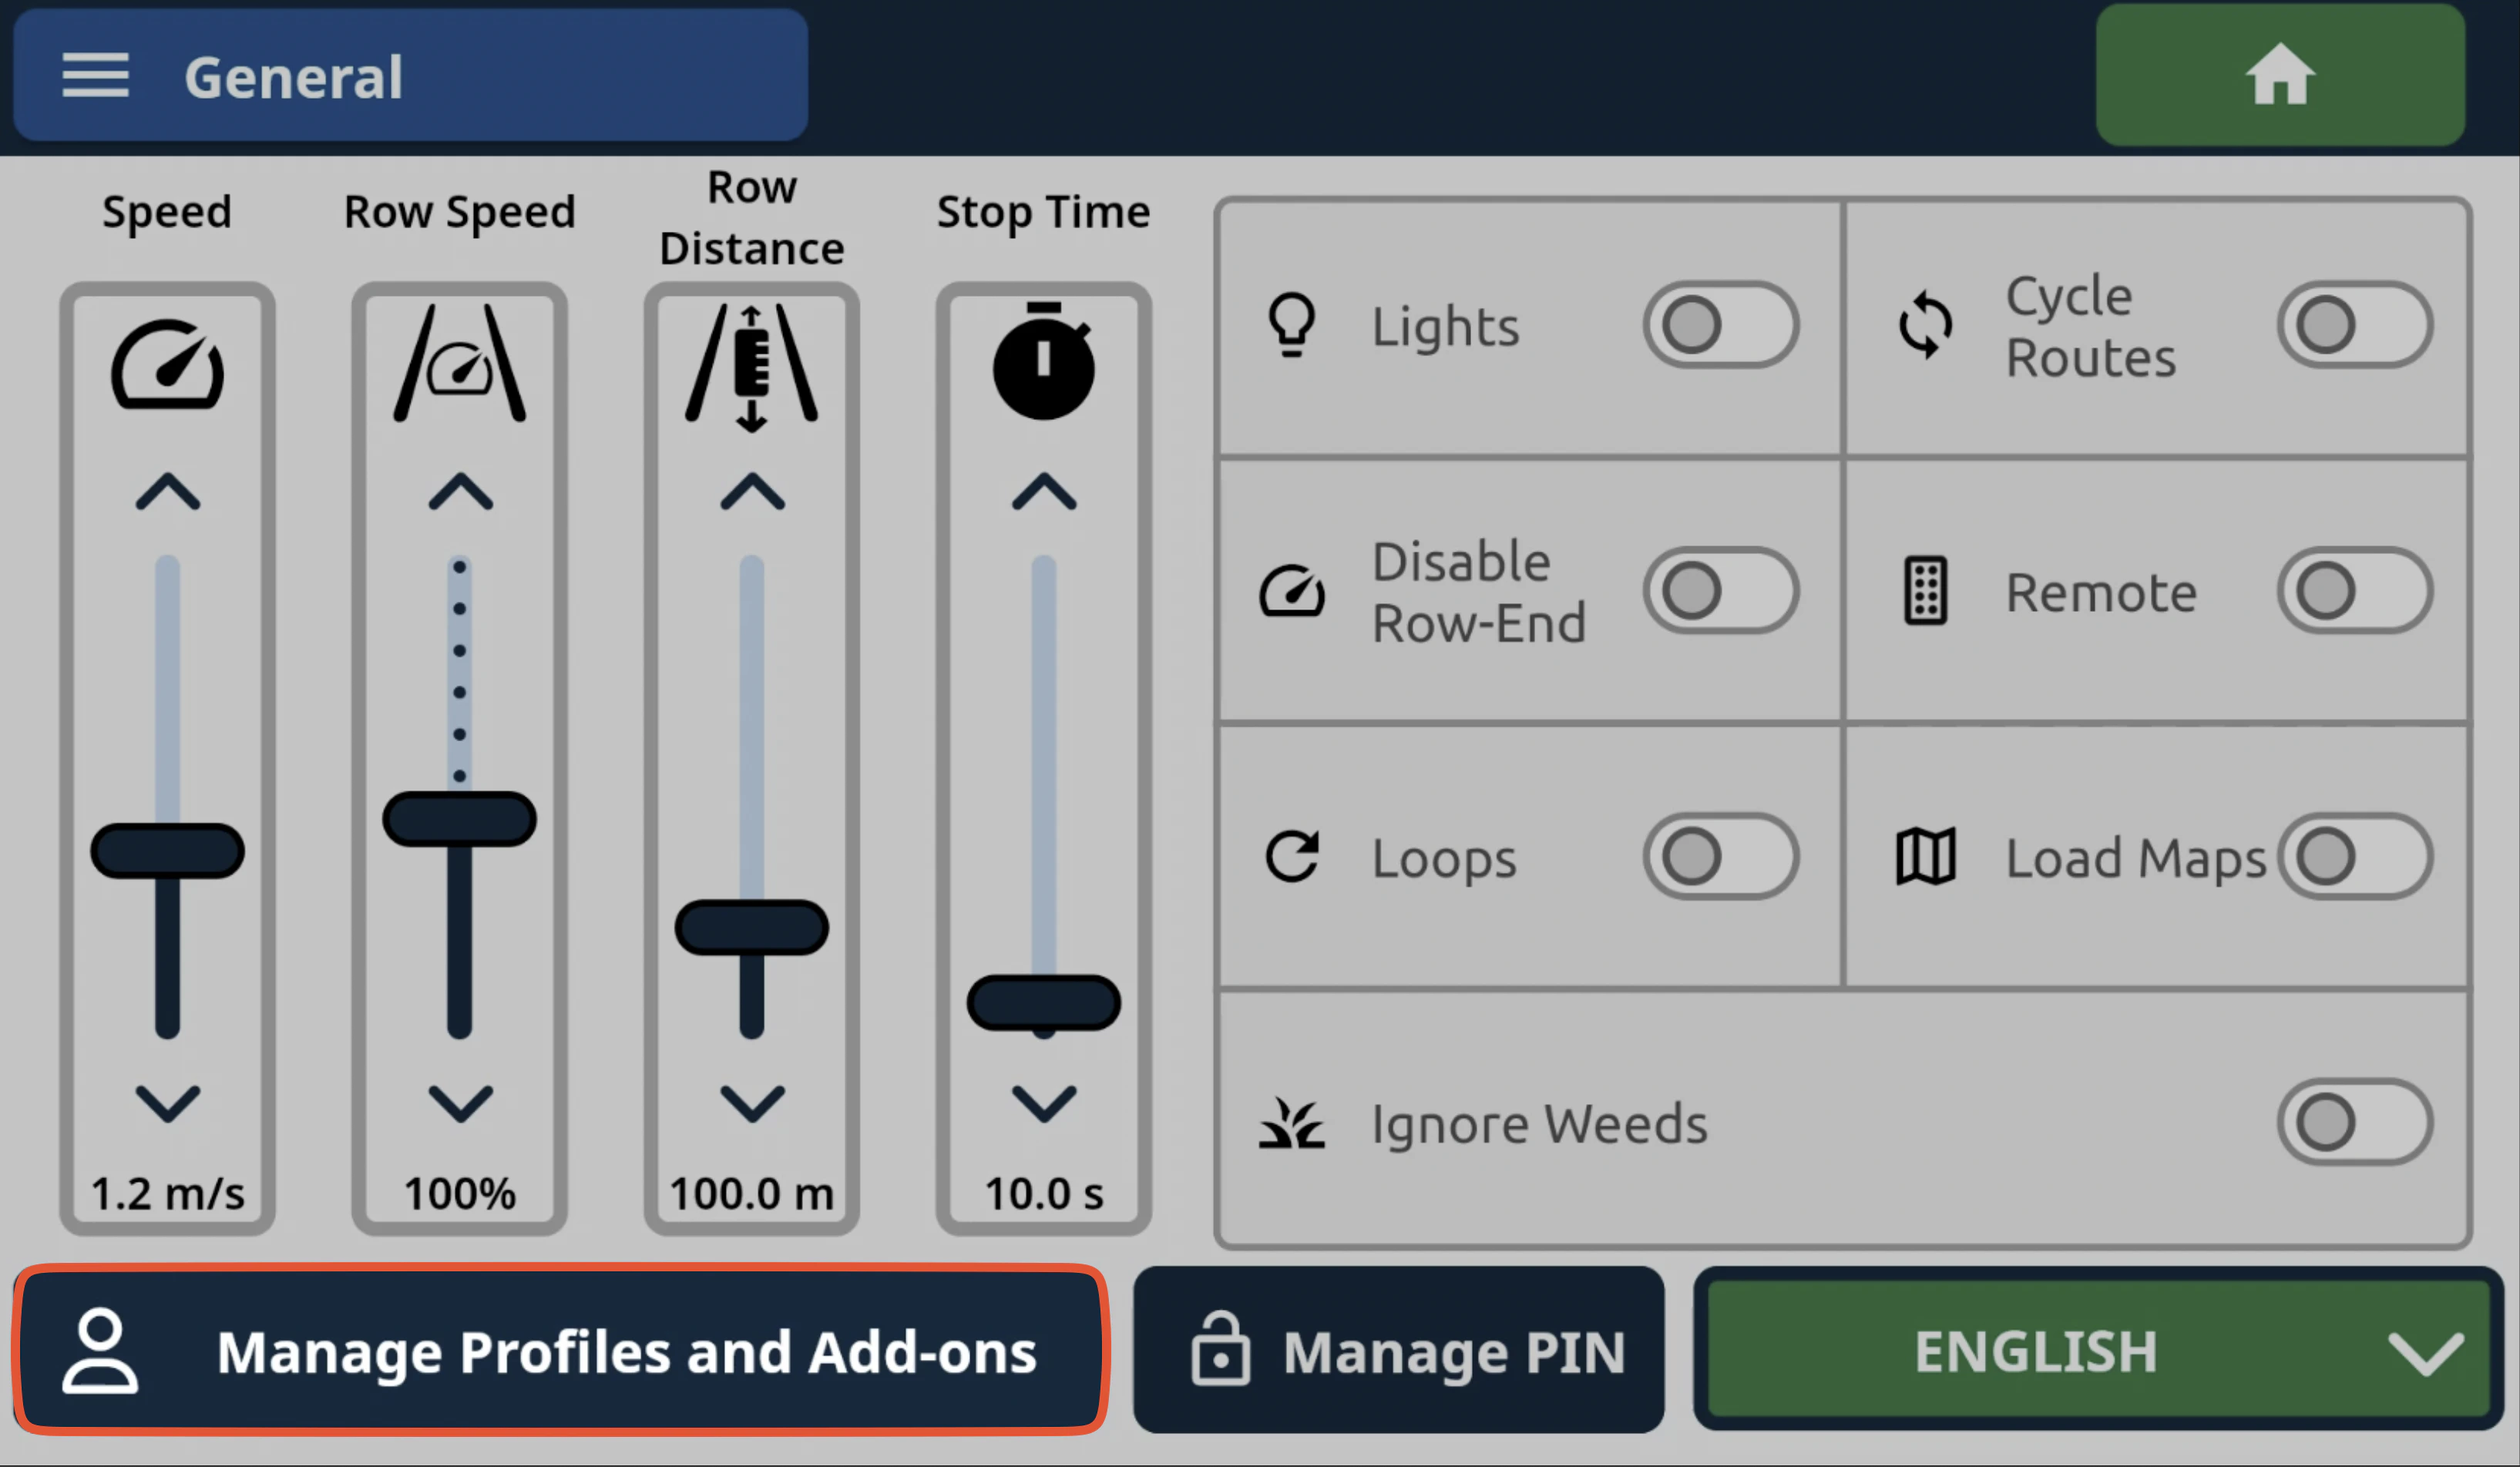Screen dimensions: 2520x1467
Task: Click the Ignore Weeds grass icon
Action: click(x=1293, y=1123)
